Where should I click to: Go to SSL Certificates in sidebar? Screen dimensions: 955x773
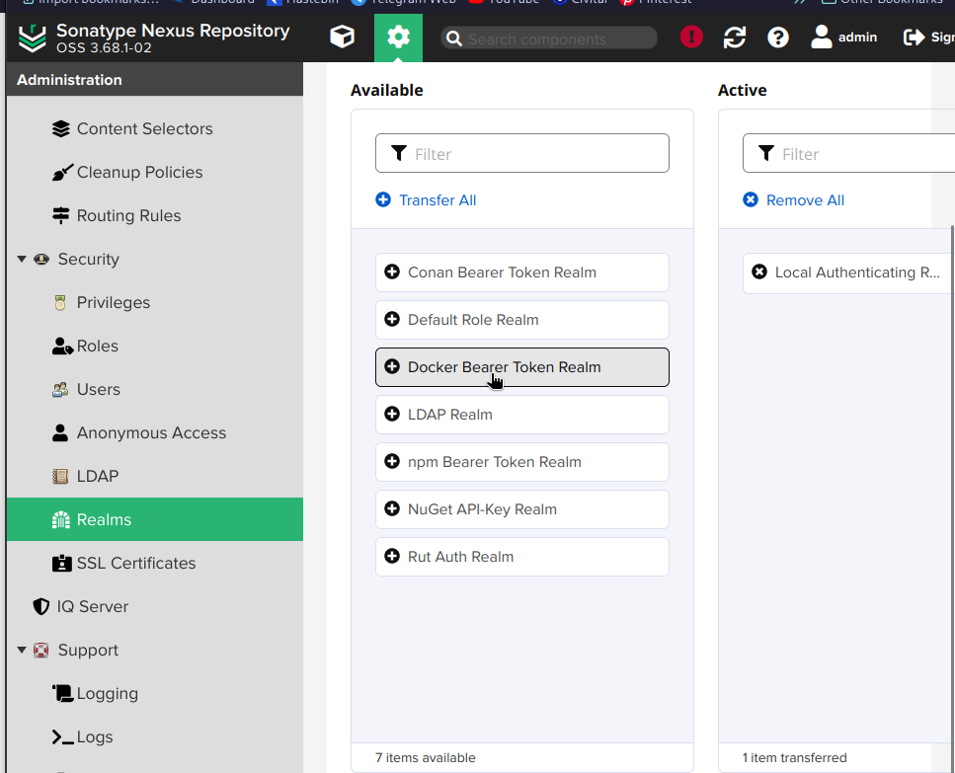coord(135,564)
